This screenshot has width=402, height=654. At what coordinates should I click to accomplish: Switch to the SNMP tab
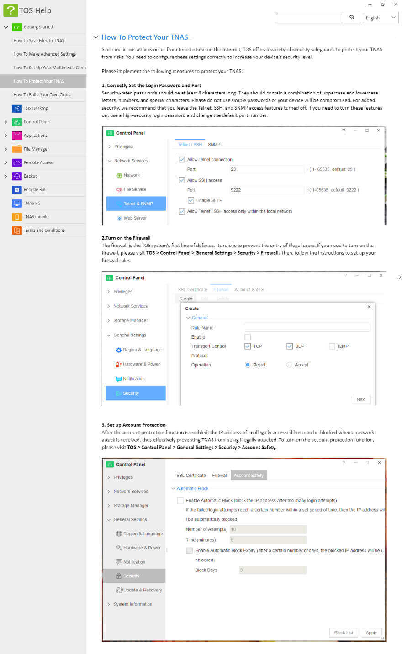214,145
